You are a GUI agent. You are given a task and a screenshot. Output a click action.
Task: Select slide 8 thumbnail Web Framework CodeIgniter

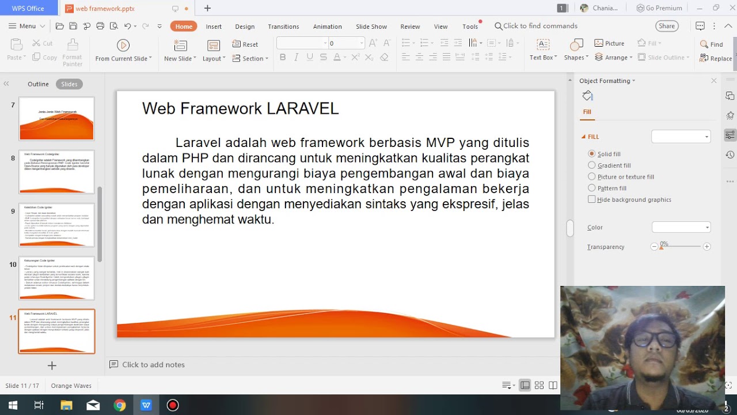56,172
